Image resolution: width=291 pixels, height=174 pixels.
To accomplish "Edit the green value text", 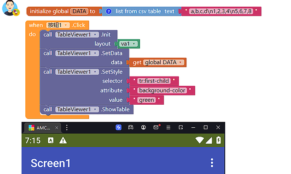I will click(x=146, y=100).
